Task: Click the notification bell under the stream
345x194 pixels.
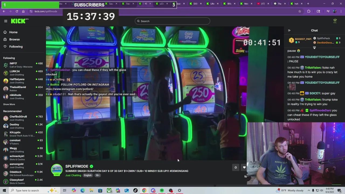Action: click(x=236, y=167)
